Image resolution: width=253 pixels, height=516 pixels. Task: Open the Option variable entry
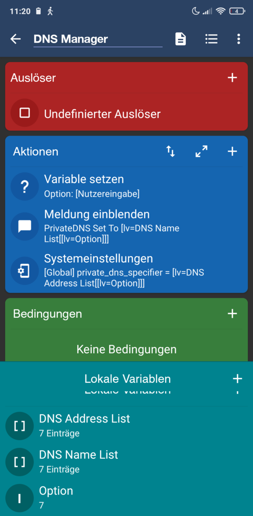click(x=126, y=498)
